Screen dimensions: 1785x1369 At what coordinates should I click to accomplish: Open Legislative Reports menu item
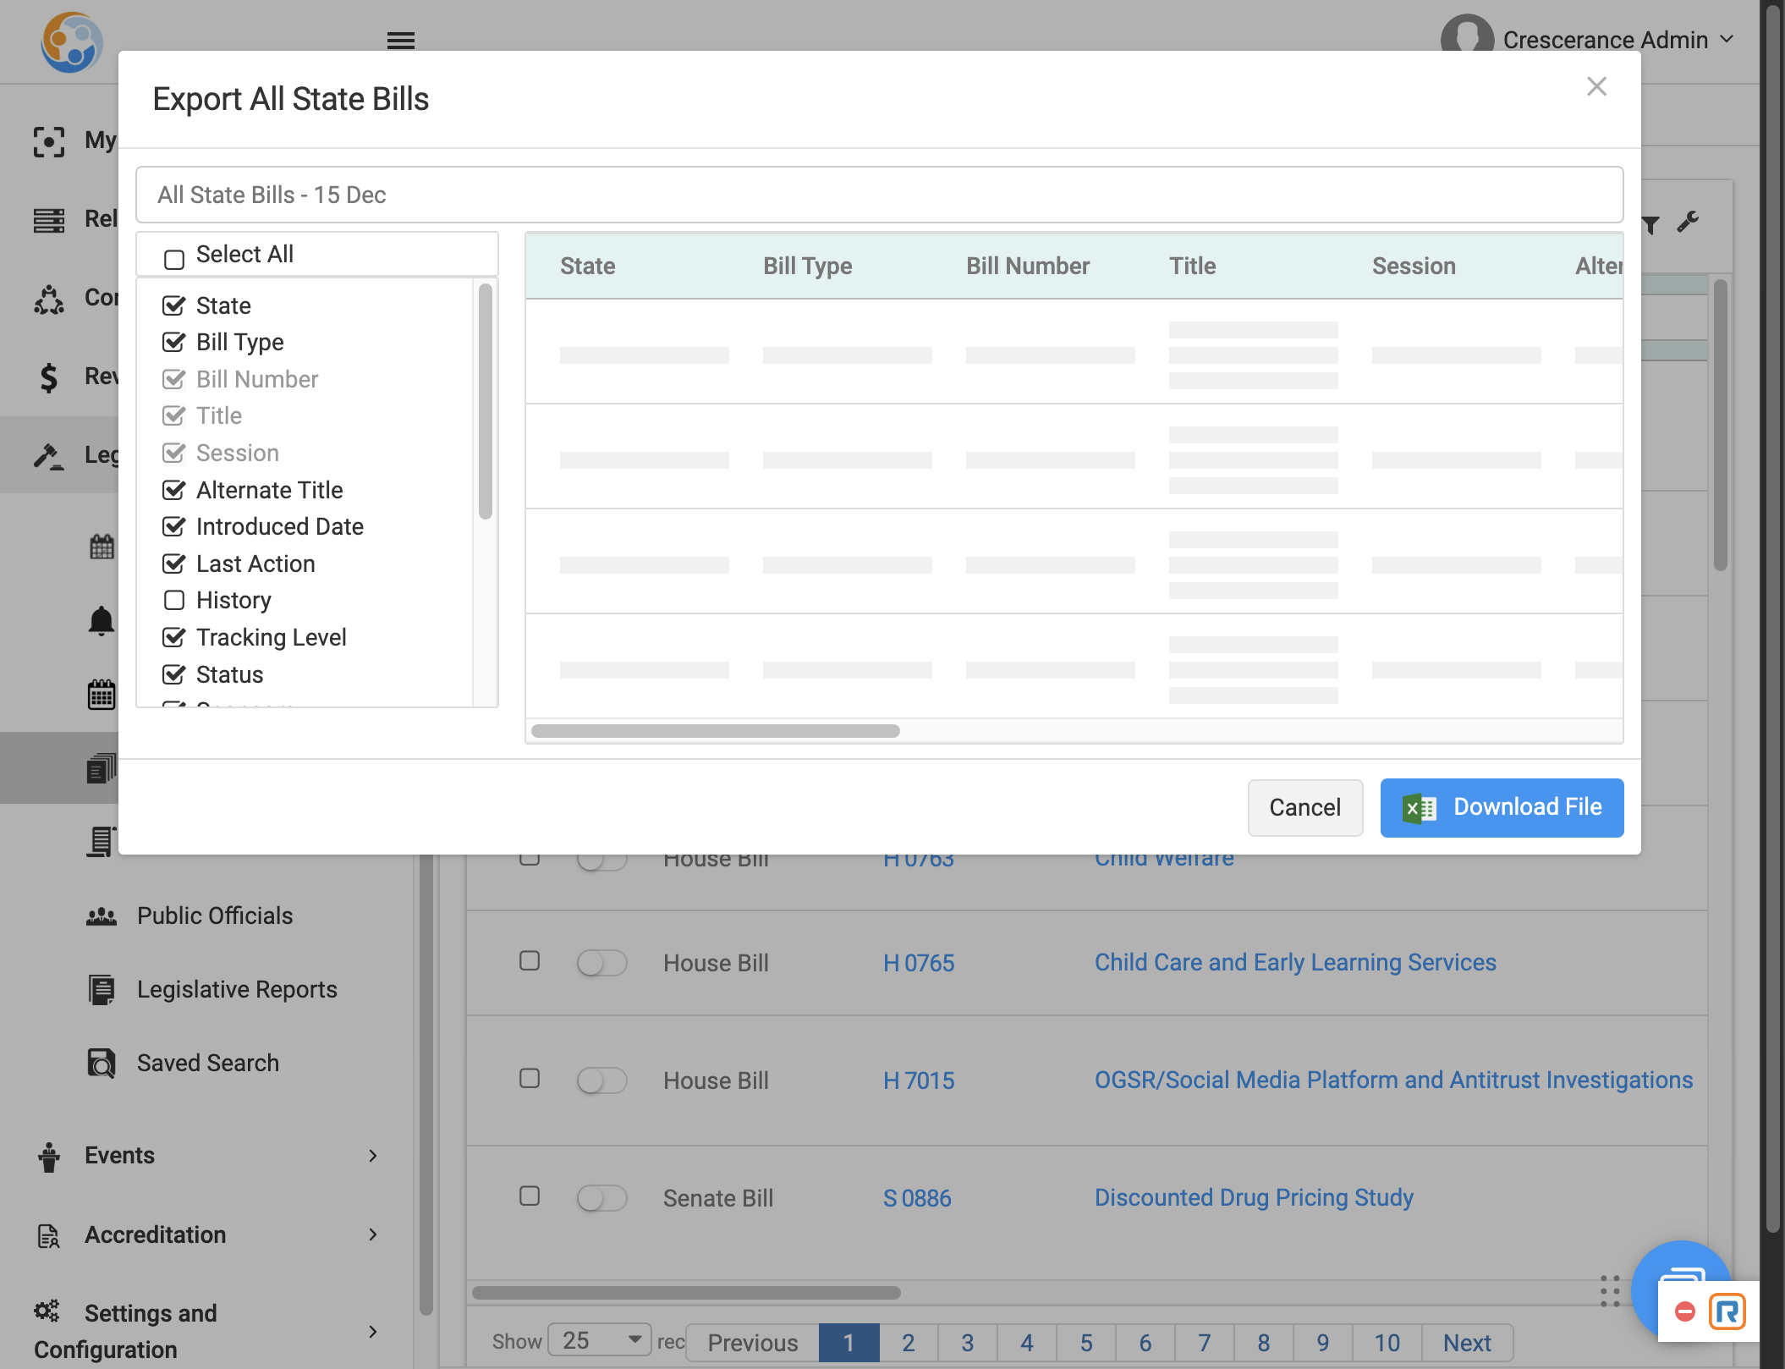point(237,990)
